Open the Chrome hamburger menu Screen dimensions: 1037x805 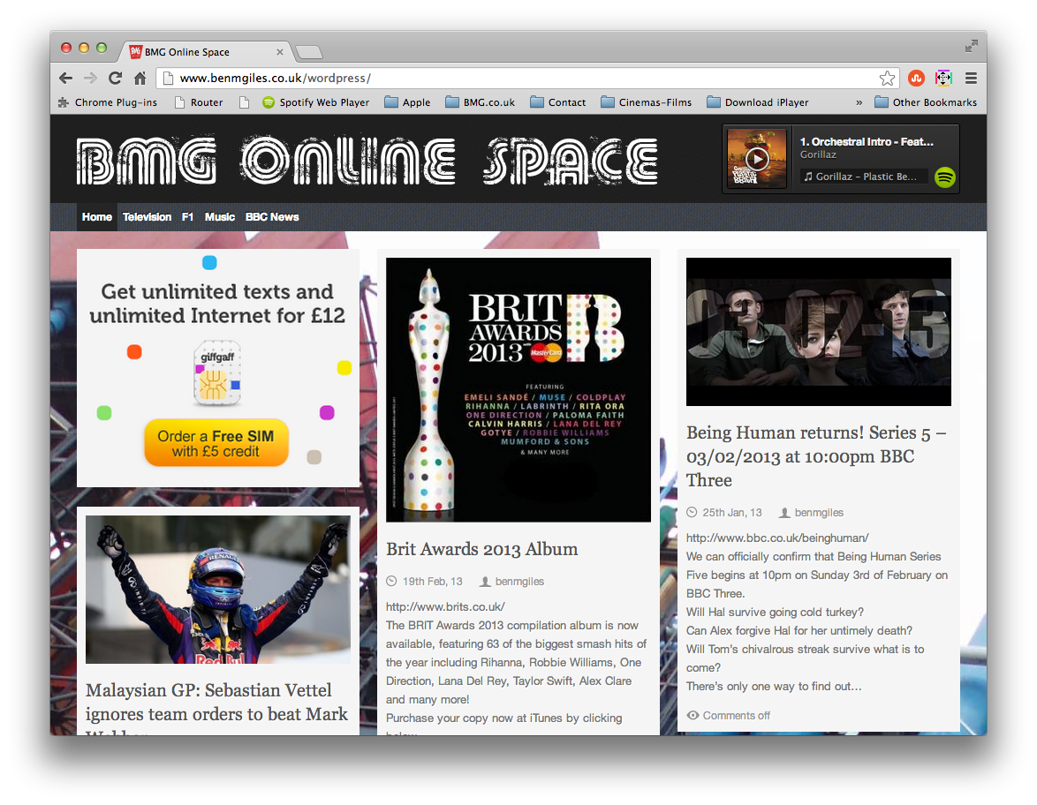(x=971, y=78)
